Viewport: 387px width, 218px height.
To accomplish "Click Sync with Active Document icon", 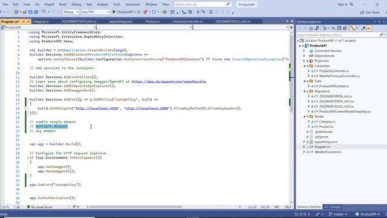I will pyautogui.click(x=333, y=28).
